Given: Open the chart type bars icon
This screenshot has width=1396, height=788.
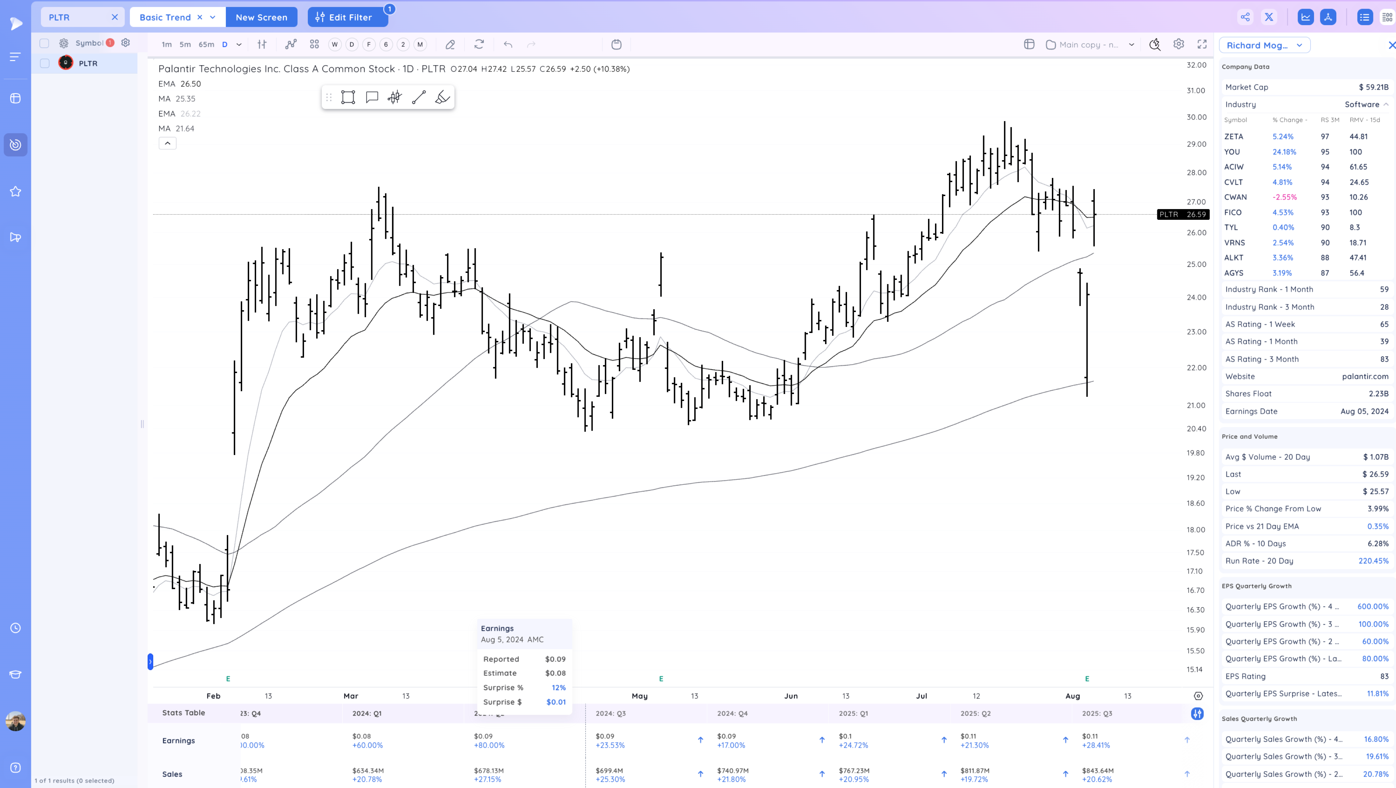Looking at the screenshot, I should point(262,44).
